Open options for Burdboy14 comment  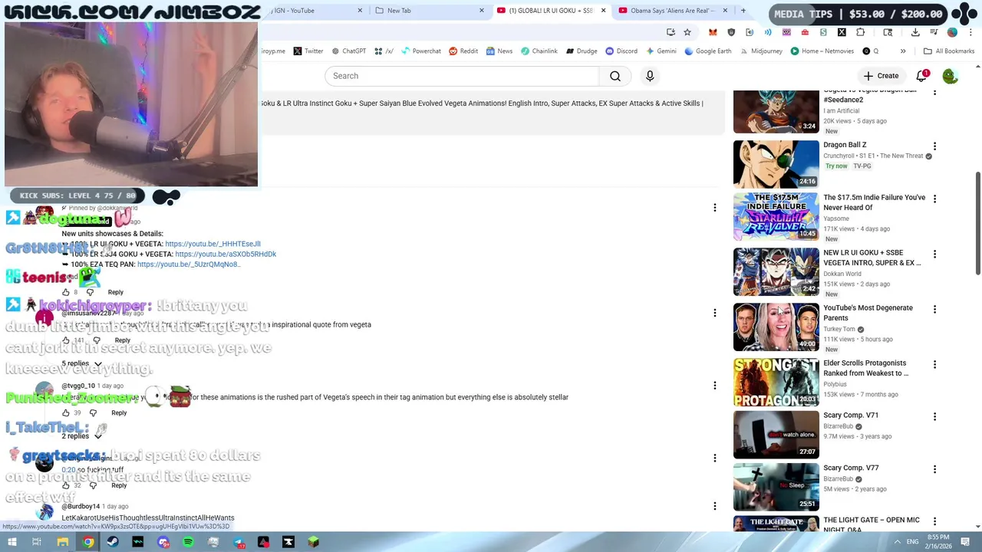click(x=714, y=506)
